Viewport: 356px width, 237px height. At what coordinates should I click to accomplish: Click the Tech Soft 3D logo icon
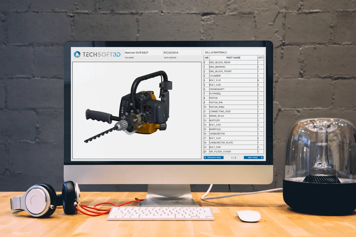click(77, 54)
